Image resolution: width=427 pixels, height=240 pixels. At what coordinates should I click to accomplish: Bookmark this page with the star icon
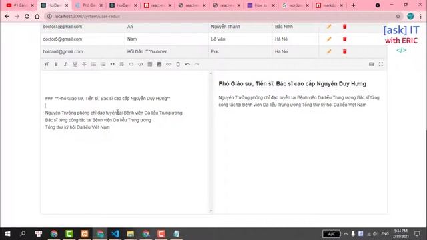398,16
